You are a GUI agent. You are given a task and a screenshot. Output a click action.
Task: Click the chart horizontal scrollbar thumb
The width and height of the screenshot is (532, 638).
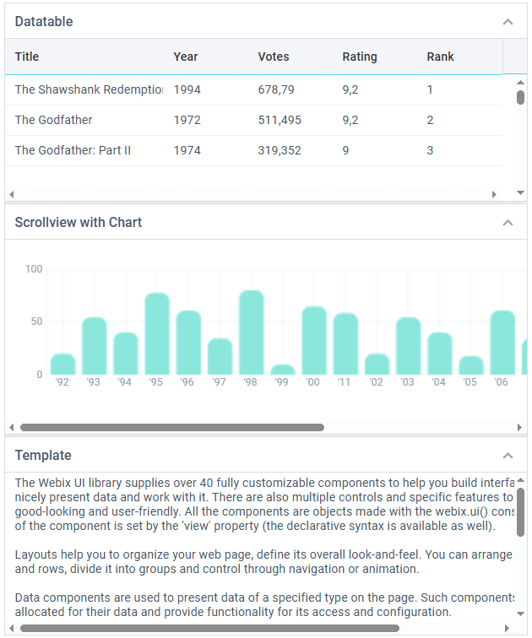click(172, 427)
